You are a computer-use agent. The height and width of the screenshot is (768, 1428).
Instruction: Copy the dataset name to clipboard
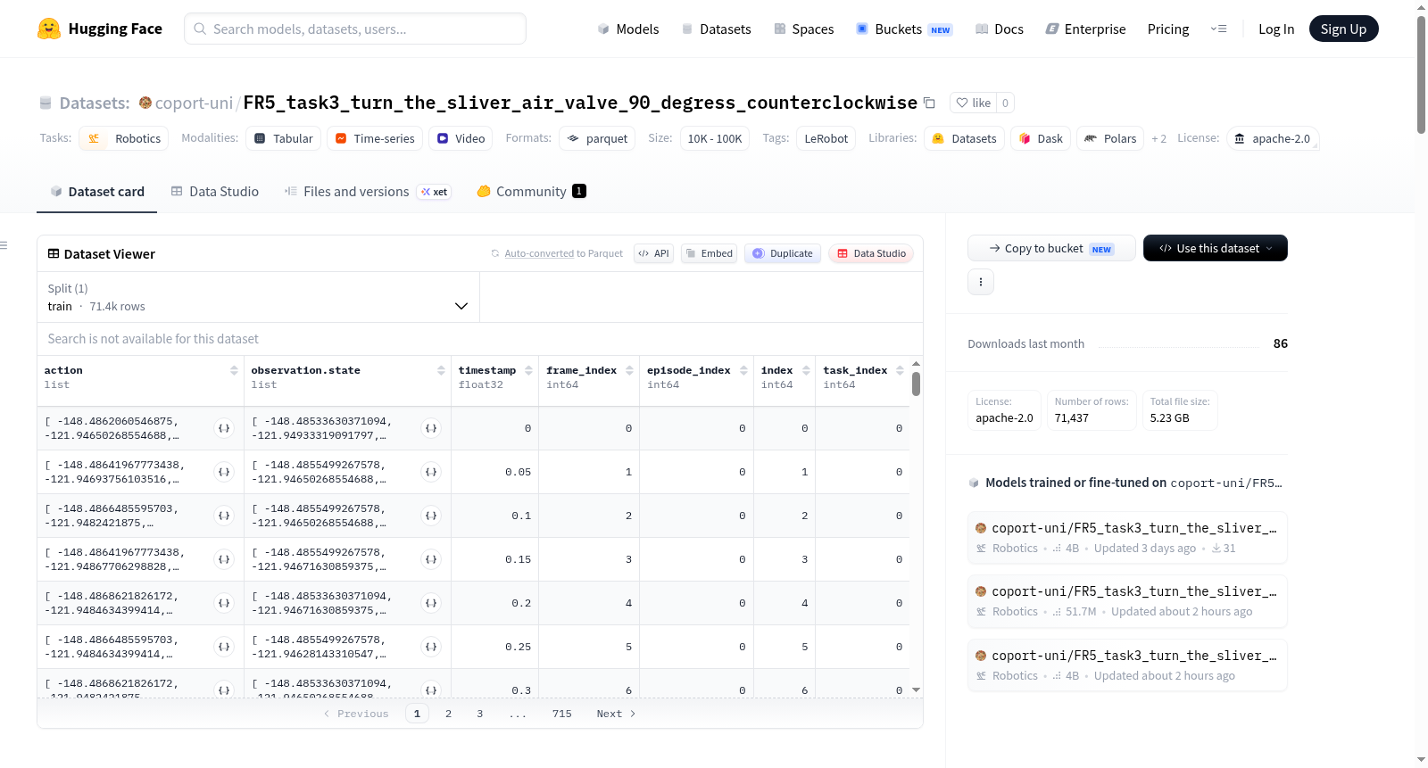929,103
